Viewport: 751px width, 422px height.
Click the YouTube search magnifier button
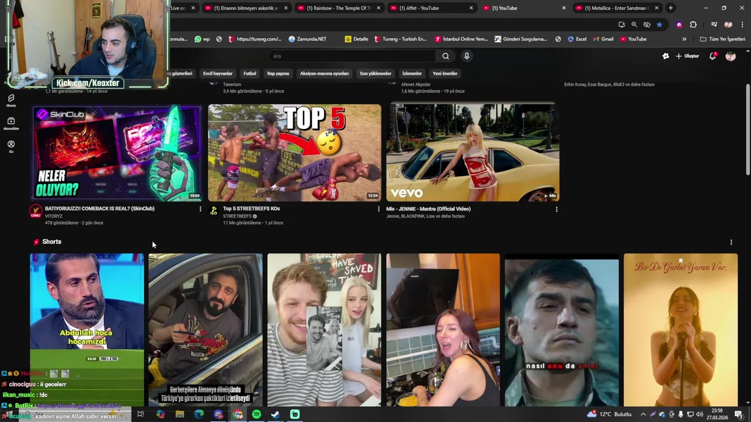[x=445, y=56]
